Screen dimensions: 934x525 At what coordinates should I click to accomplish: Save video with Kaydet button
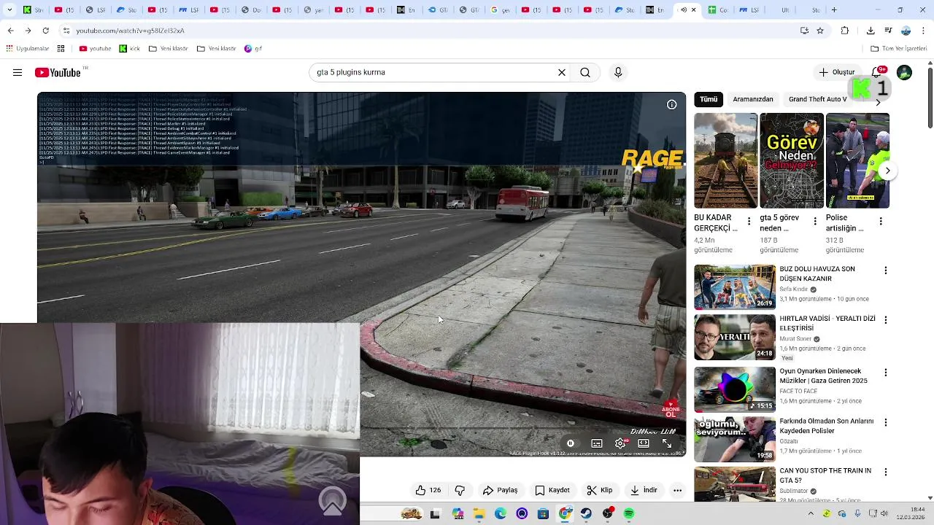click(552, 490)
